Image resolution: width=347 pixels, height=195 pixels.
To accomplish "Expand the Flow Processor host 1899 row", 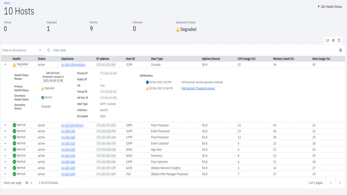I will coord(5,125).
